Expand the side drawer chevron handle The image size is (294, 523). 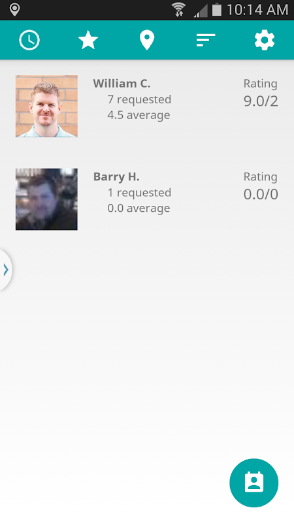[x=6, y=269]
